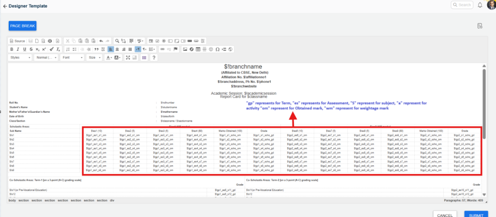Toggle Underline formatting

click(x=24, y=49)
